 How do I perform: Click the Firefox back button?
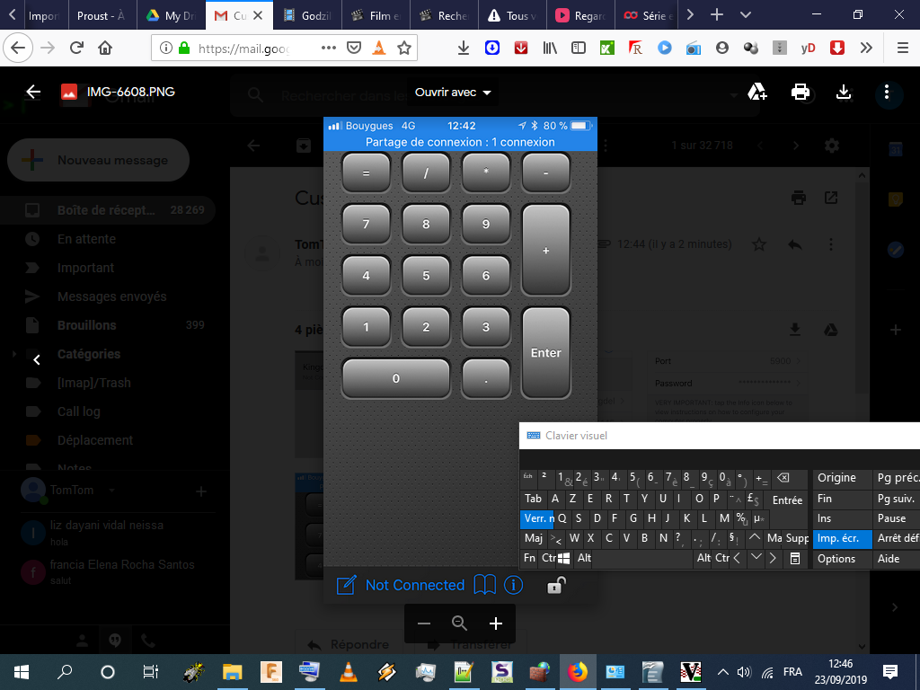coord(18,48)
